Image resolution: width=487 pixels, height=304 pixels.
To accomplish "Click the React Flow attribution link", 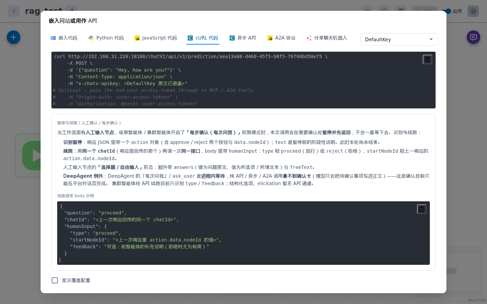I will 477,300.
